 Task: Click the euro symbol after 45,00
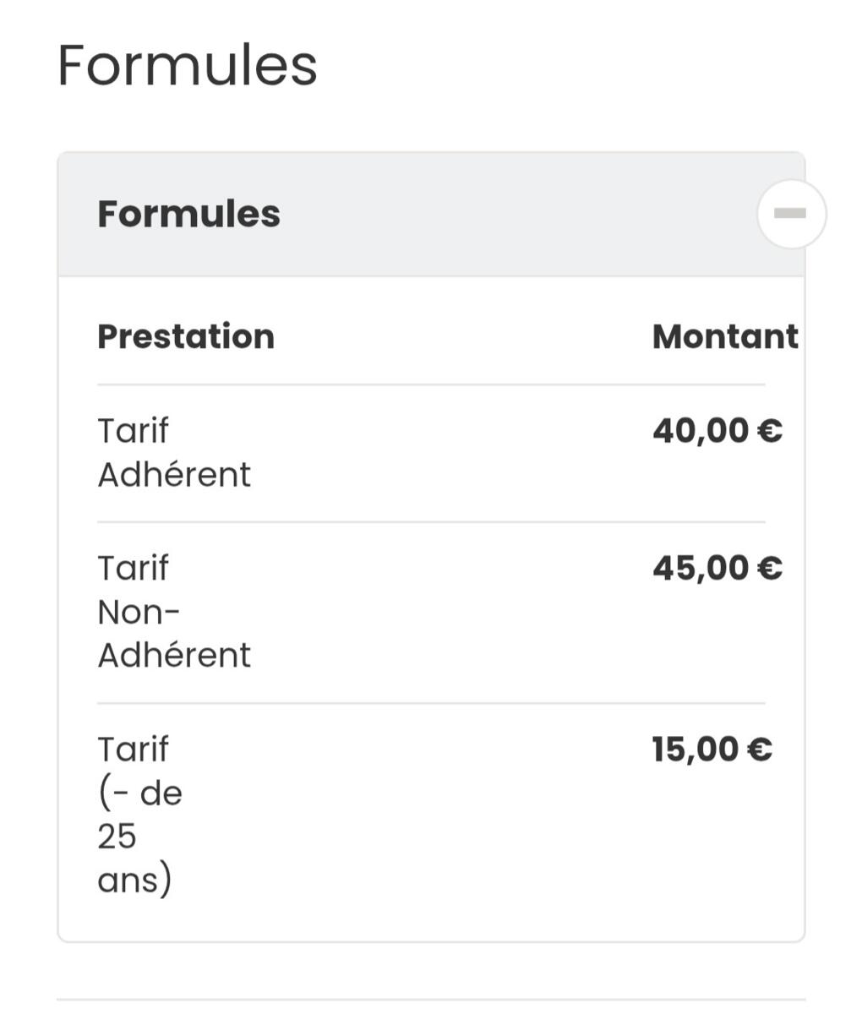click(x=770, y=568)
